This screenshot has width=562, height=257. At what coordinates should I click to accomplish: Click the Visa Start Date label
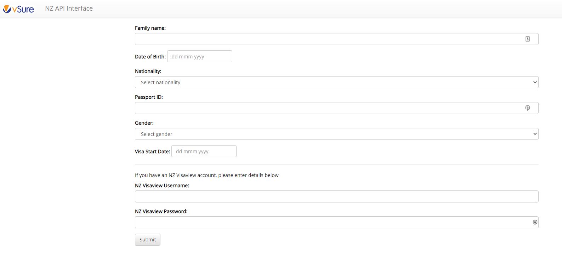point(152,152)
